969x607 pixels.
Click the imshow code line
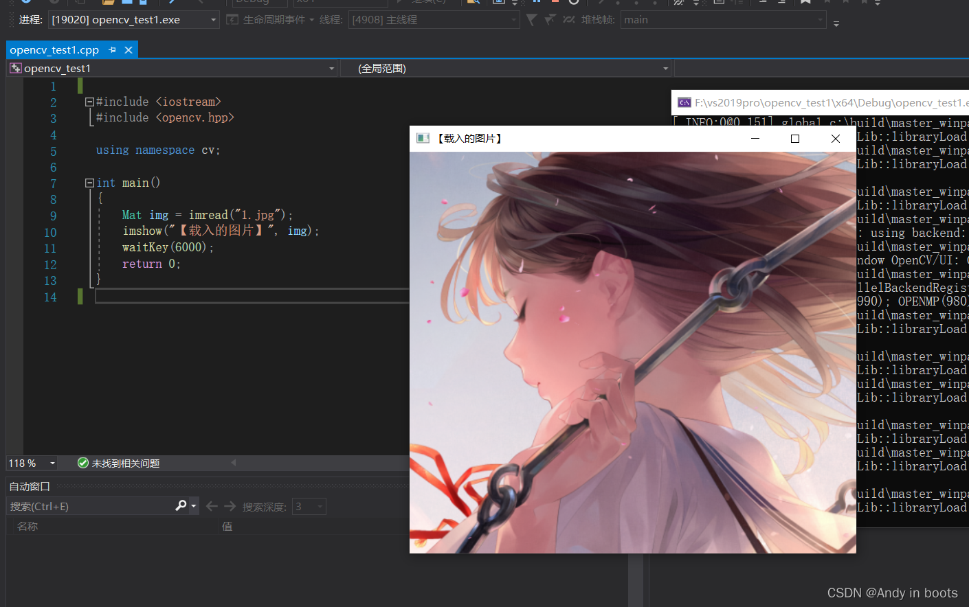pyautogui.click(x=221, y=231)
